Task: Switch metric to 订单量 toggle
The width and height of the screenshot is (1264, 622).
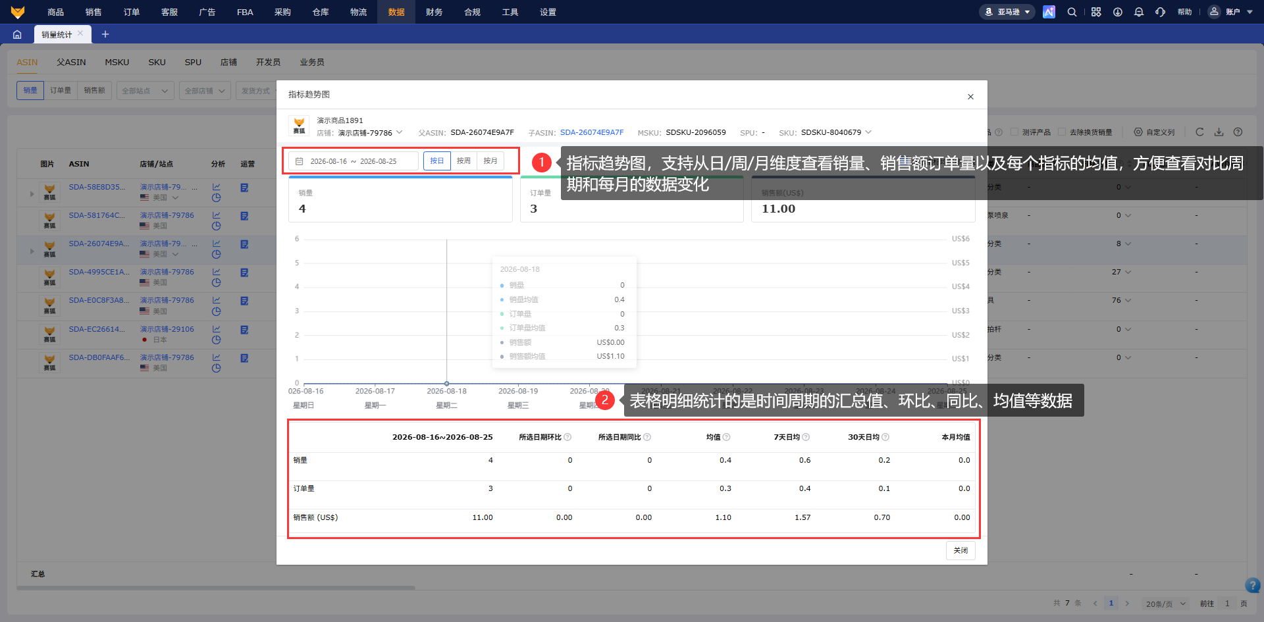Action: coord(61,90)
